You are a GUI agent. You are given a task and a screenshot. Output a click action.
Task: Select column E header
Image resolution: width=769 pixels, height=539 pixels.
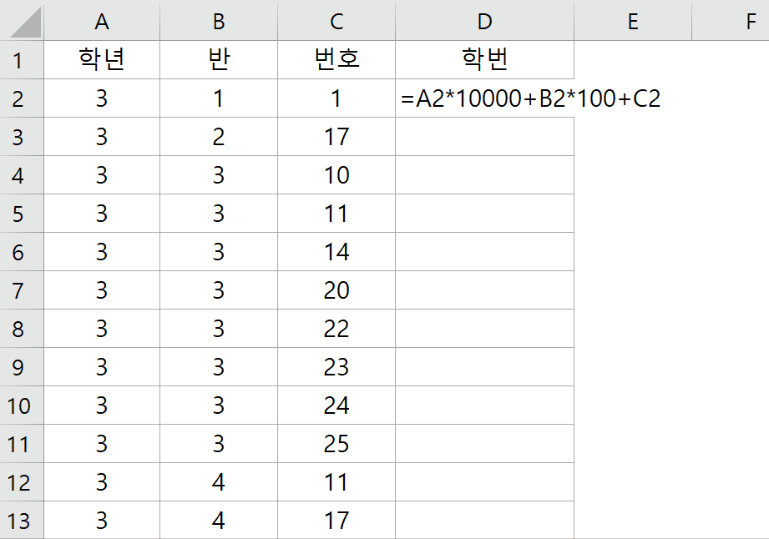point(633,21)
